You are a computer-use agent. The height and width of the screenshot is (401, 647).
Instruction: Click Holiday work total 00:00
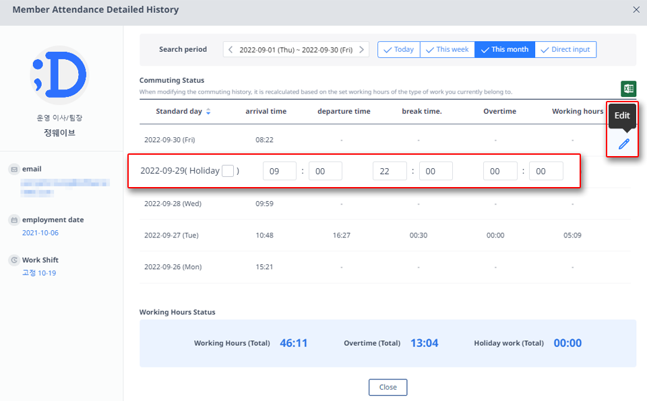coord(567,343)
